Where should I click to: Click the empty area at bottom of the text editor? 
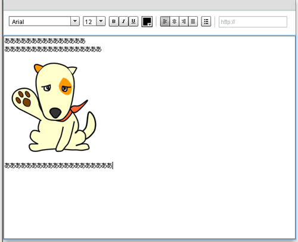click(x=150, y=204)
